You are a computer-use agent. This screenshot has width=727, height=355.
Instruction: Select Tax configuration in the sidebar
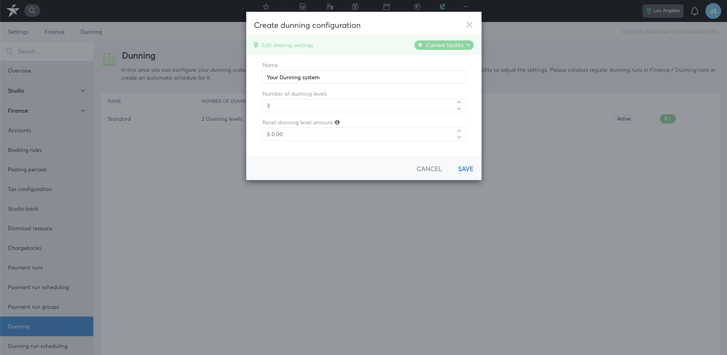pyautogui.click(x=30, y=189)
